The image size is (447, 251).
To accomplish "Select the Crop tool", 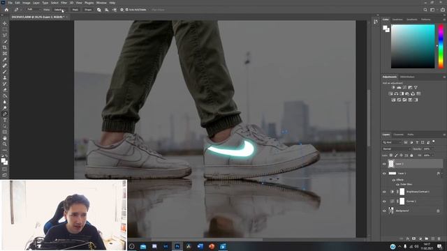I will [5, 47].
